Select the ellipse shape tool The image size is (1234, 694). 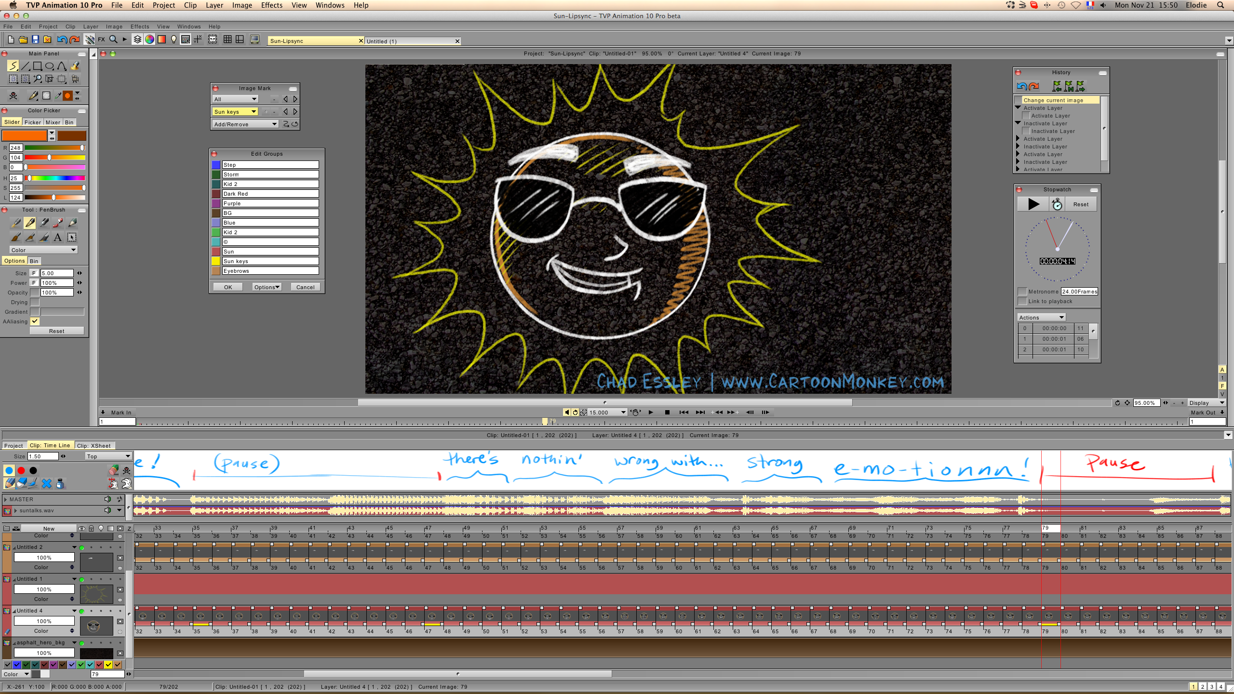click(x=50, y=66)
